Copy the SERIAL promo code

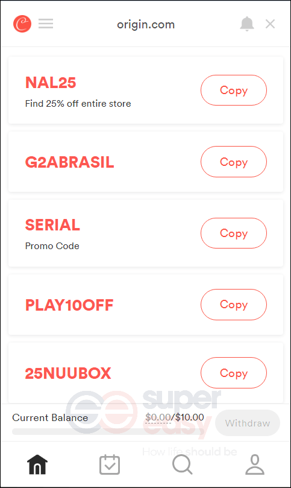234,233
